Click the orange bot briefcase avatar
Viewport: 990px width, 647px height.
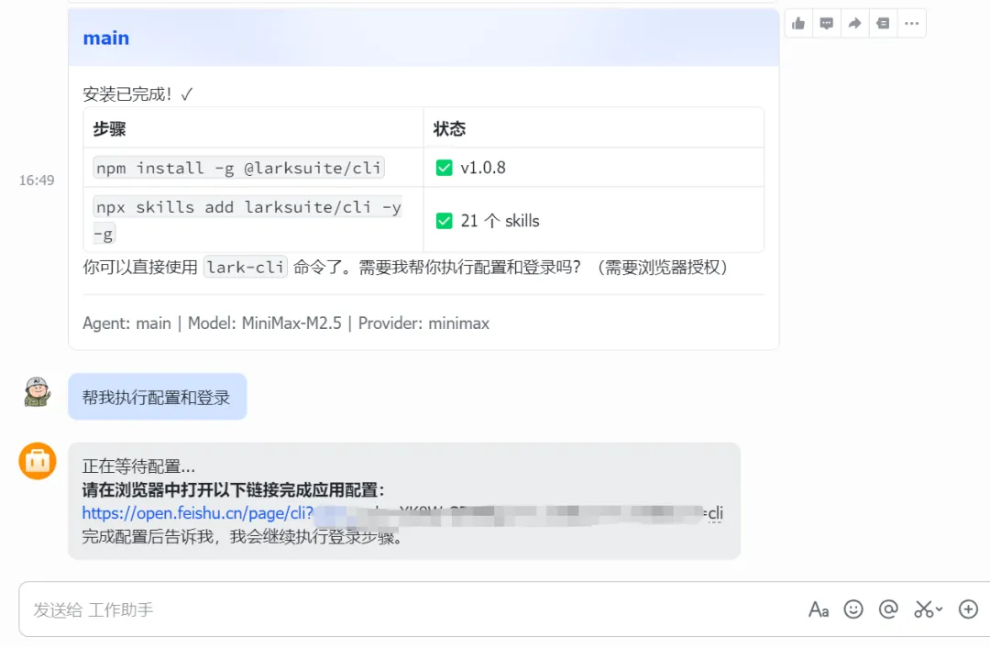click(38, 461)
